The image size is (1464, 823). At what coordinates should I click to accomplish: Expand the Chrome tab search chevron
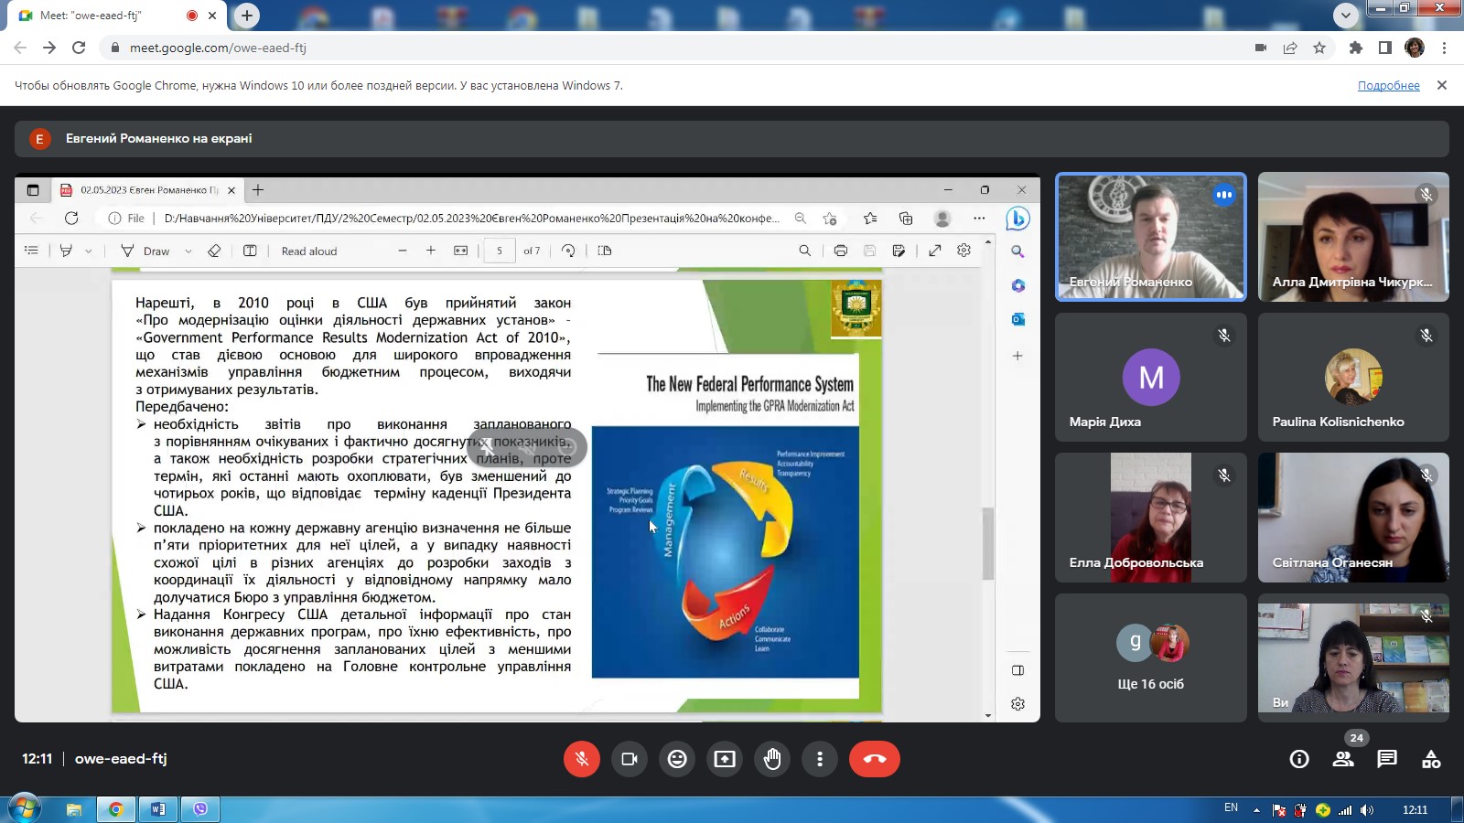[1346, 16]
